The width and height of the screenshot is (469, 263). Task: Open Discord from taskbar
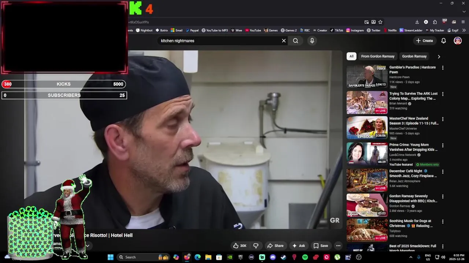(x=273, y=257)
